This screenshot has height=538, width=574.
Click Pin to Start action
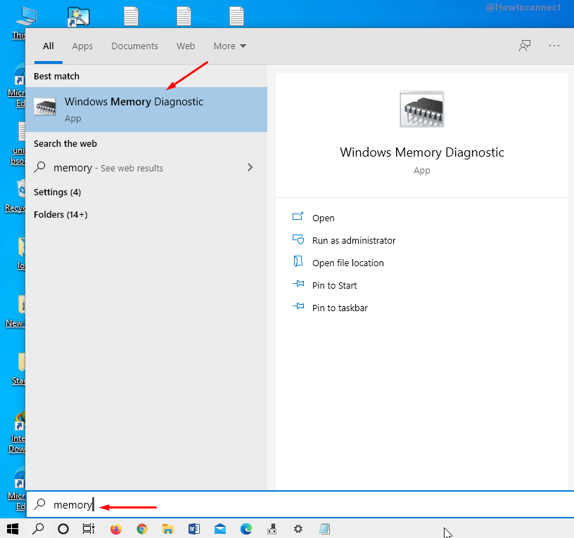[335, 285]
